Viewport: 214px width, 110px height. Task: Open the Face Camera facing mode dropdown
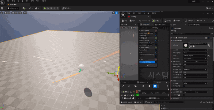[x=195, y=59]
